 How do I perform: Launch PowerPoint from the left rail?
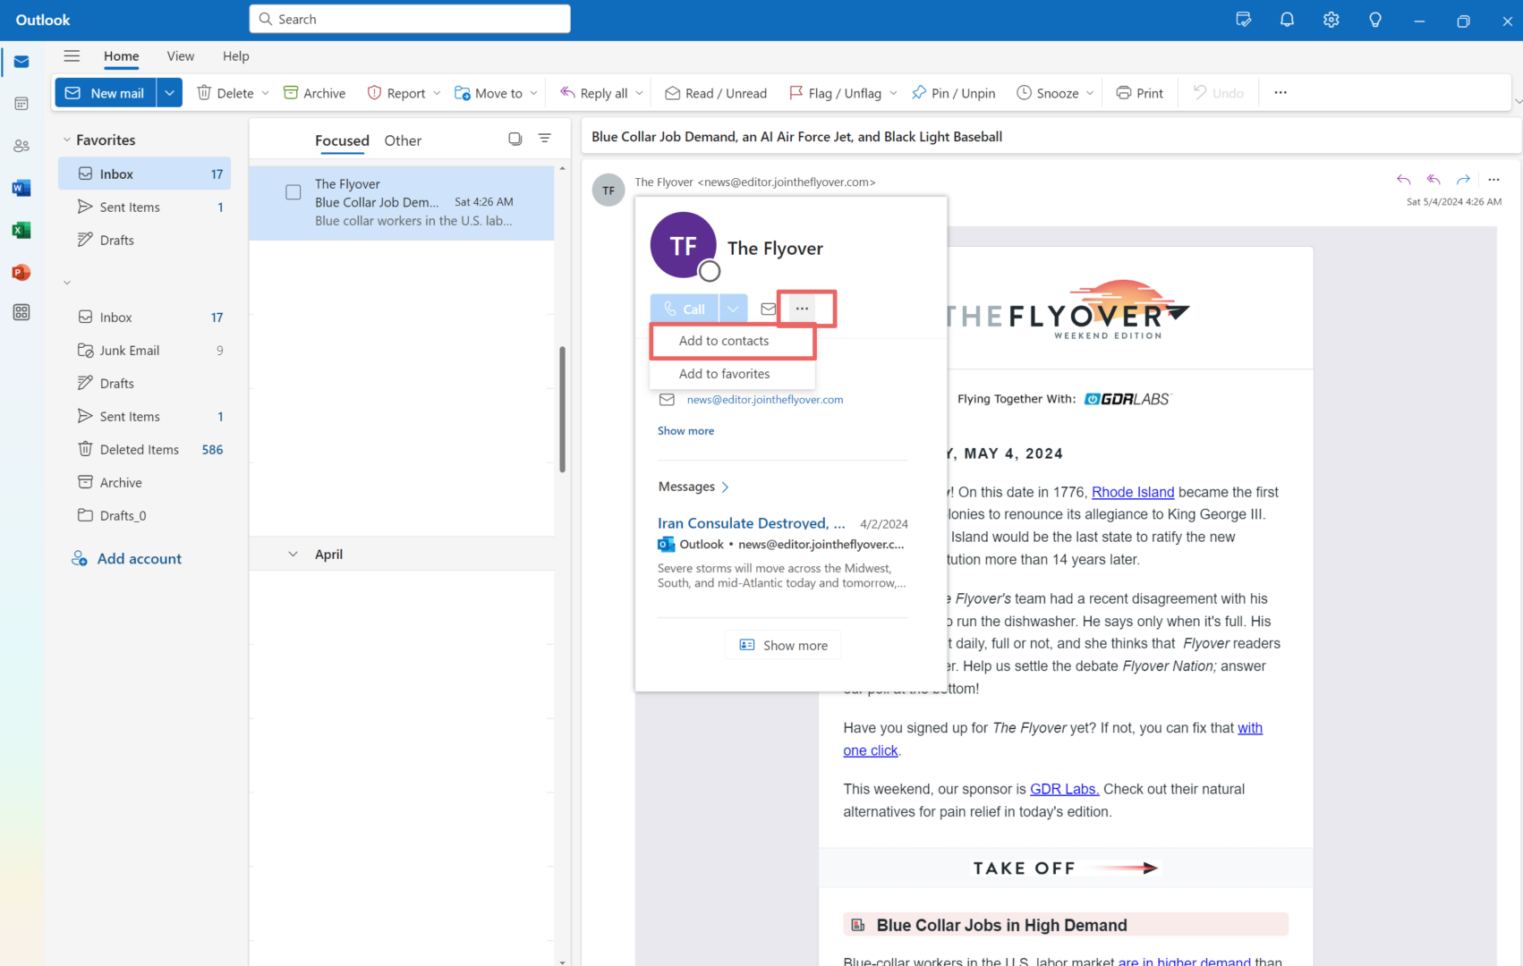(x=21, y=272)
